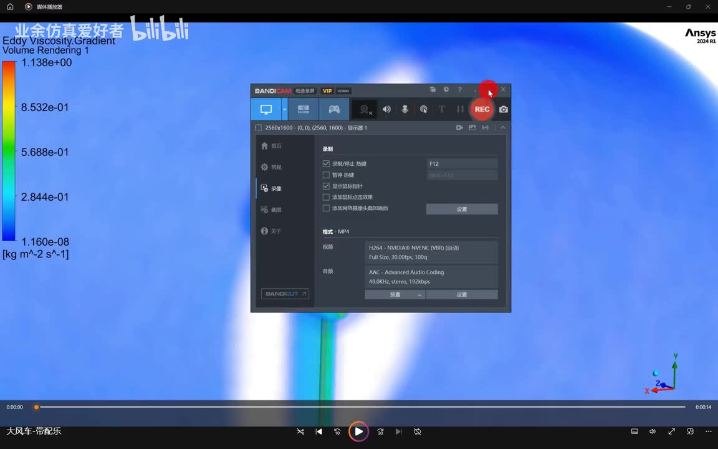This screenshot has width=718, height=449.
Task: Click the orange seek bar position handle
Action: click(37, 407)
